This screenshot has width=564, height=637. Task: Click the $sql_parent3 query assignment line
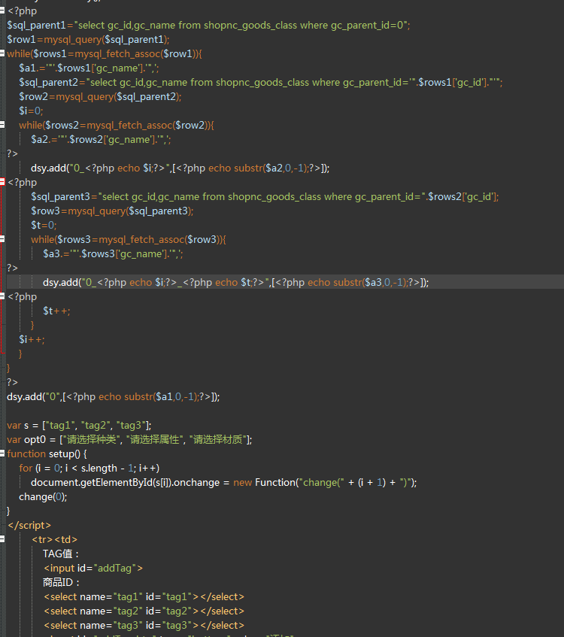point(265,196)
